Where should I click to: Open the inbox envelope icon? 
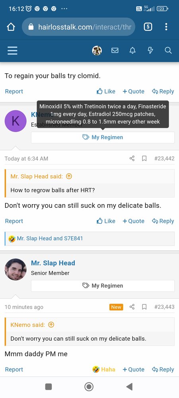pos(115,51)
